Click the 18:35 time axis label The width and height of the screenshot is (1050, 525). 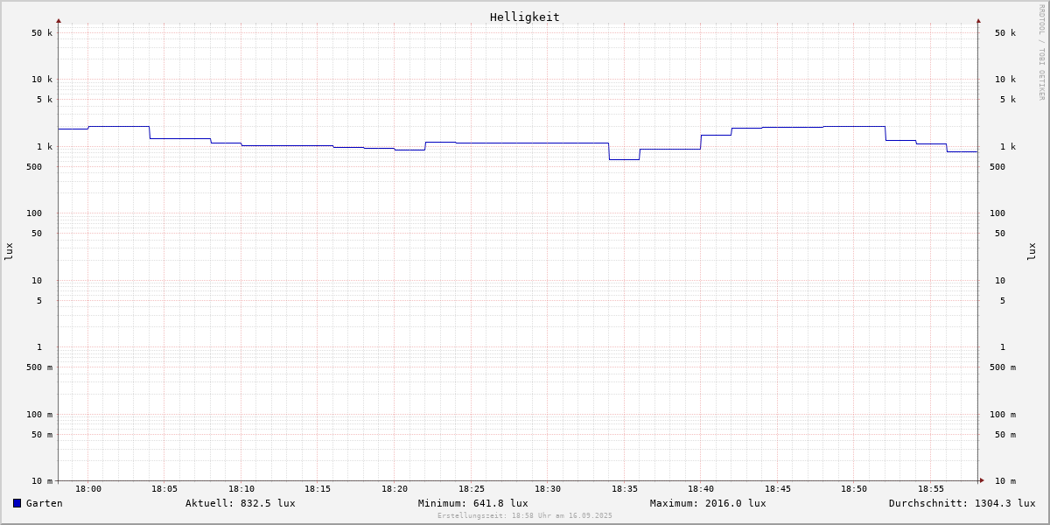(x=625, y=489)
